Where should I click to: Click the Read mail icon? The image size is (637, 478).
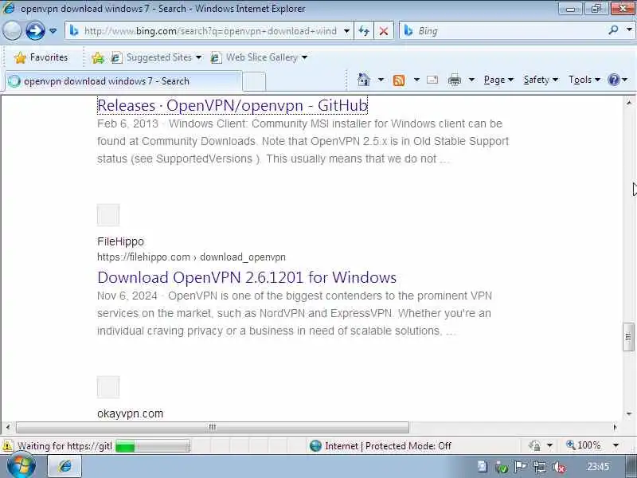pos(432,80)
